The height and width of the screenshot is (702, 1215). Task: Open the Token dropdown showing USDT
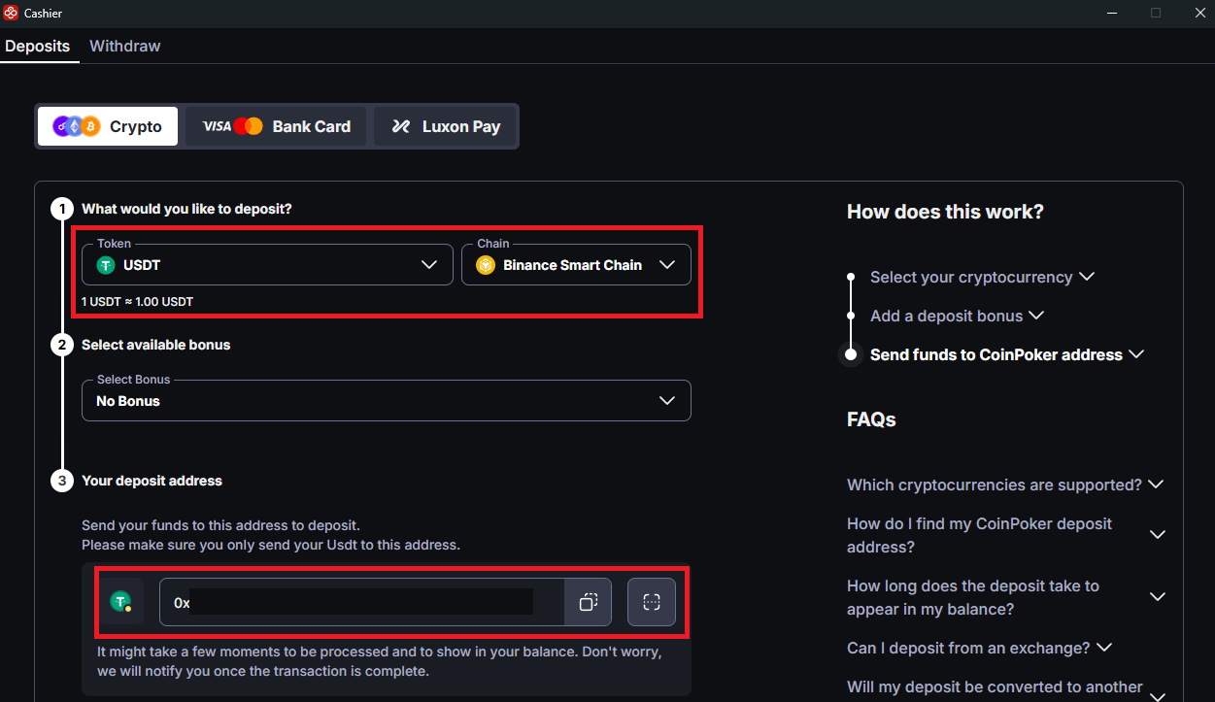[267, 264]
